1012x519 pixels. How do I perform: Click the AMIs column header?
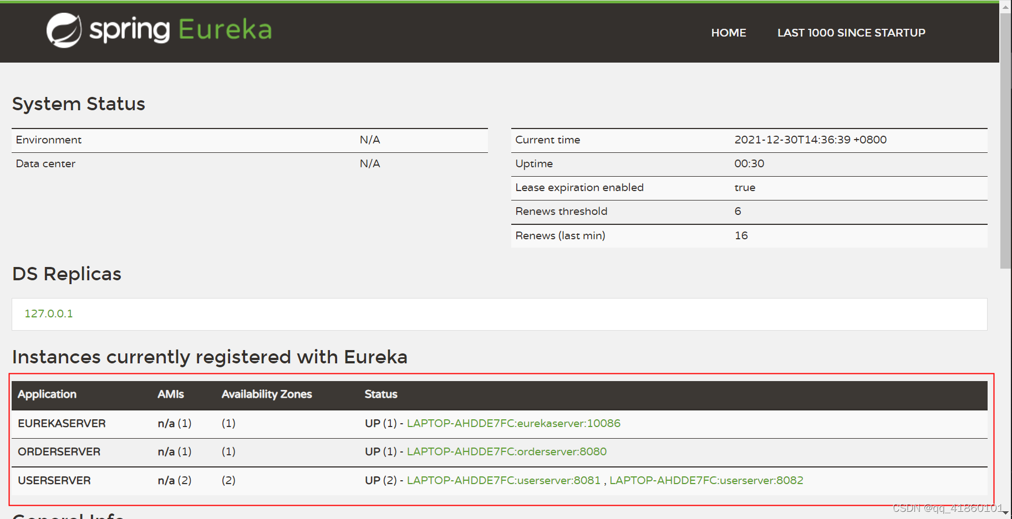point(170,394)
